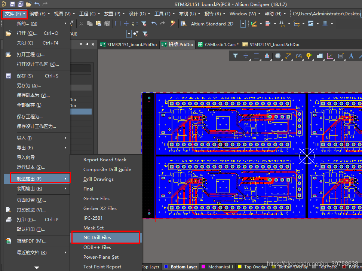Viewport: 362px width, 271px height.
Task: Click the Paste icon in the toolbar
Action: tap(98, 24)
